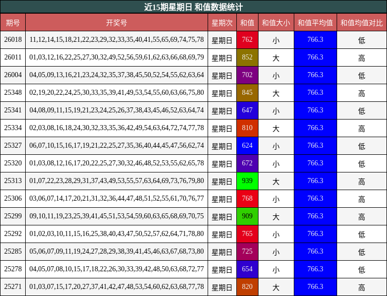387x296 pixels.
Task: Click the 654 sum value cell
Action: pyautogui.click(x=247, y=269)
